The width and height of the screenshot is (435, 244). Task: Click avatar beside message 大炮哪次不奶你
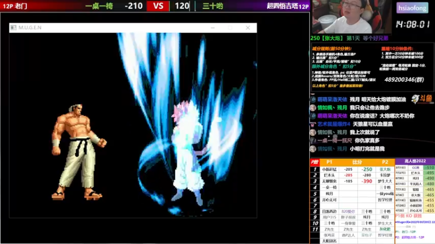(313, 116)
